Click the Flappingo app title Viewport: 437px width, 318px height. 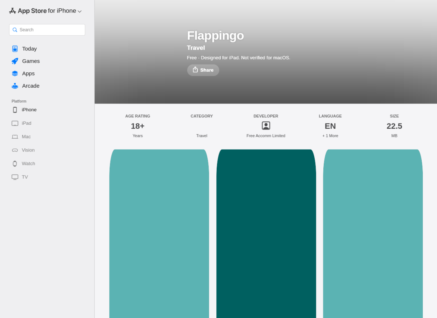point(215,36)
